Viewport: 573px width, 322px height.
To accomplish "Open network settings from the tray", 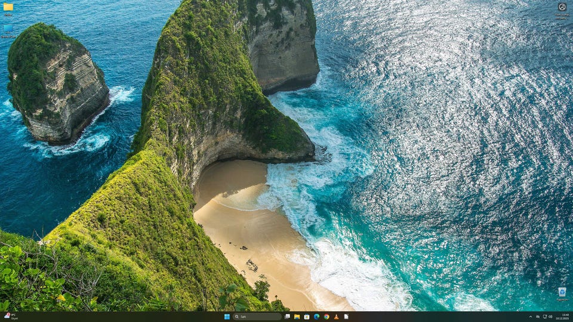I will click(544, 317).
